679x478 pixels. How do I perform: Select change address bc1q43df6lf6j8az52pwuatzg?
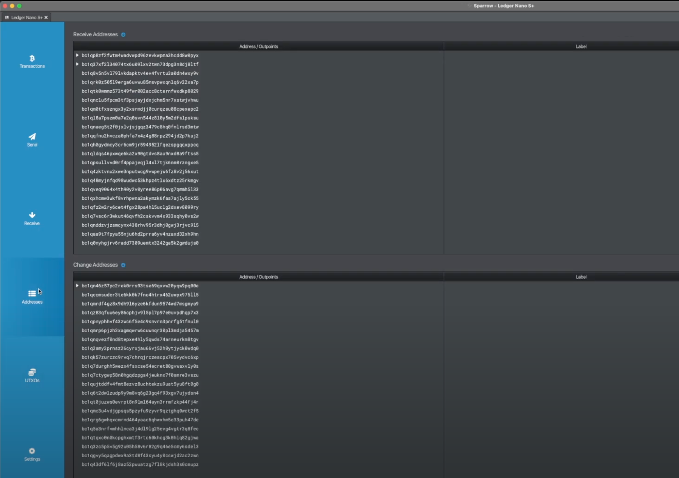tap(140, 464)
